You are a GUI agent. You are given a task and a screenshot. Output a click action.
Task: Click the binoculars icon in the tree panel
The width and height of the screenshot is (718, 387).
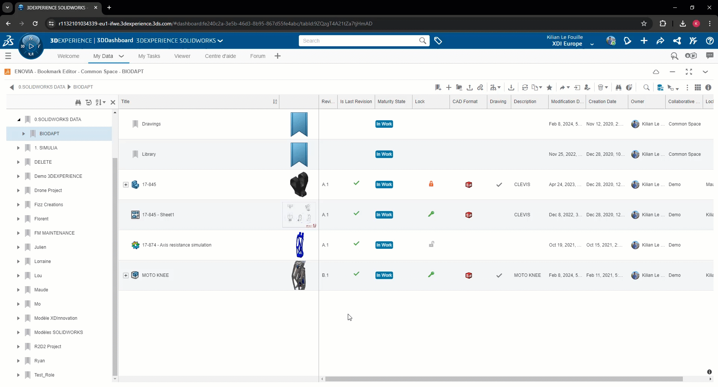pyautogui.click(x=78, y=102)
